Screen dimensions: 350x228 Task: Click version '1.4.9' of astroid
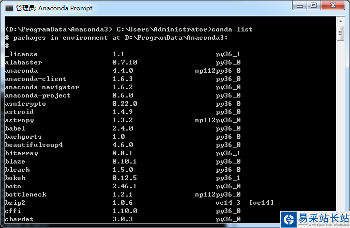[123, 112]
